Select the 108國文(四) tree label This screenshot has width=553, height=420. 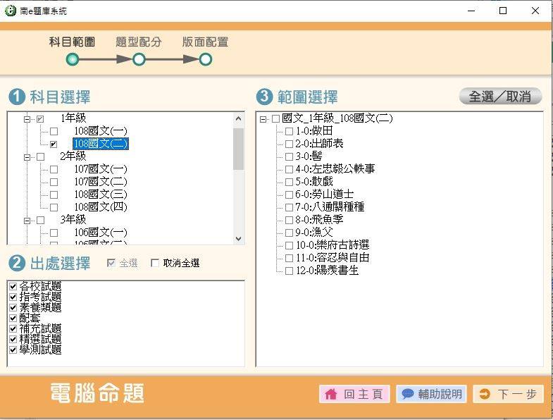click(x=101, y=206)
